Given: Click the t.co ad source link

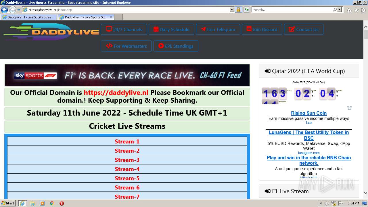Looking at the screenshot, I should 309,123.
